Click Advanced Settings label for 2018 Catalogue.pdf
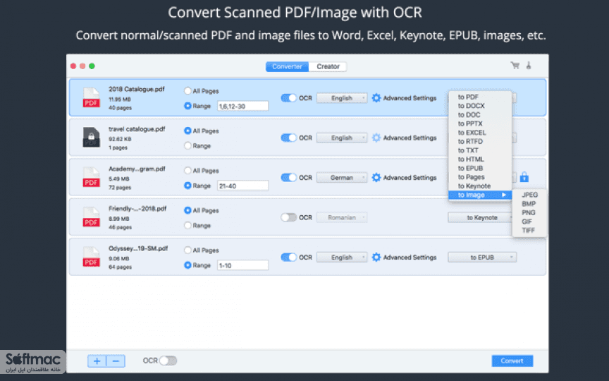The height and width of the screenshot is (381, 609). (410, 98)
